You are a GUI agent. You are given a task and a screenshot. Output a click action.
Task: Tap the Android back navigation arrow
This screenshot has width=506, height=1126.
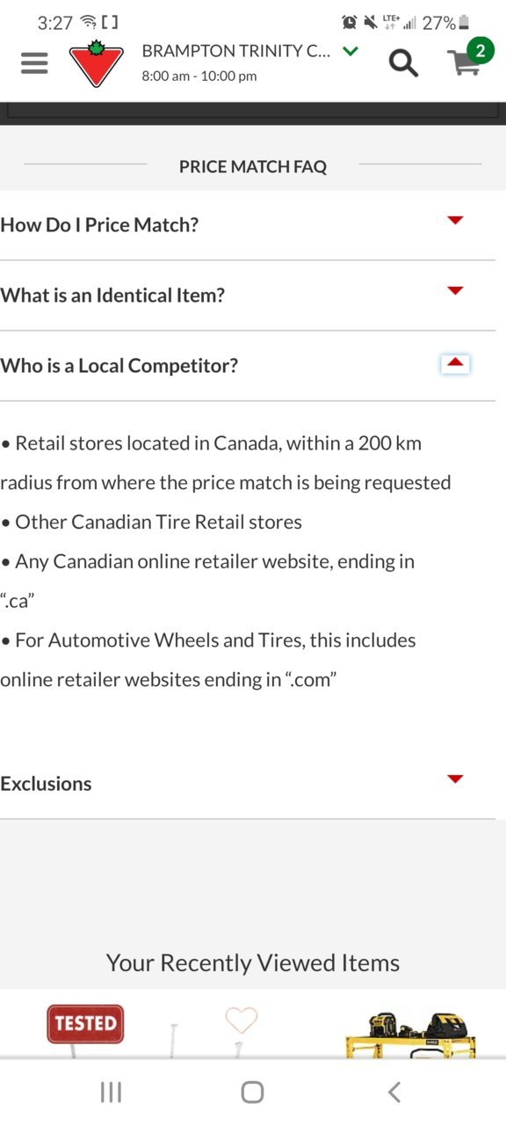[x=394, y=1092]
